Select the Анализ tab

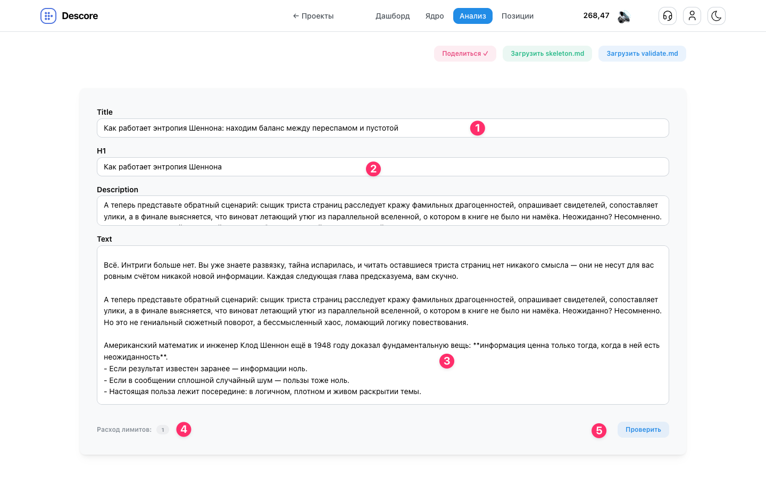pos(473,16)
